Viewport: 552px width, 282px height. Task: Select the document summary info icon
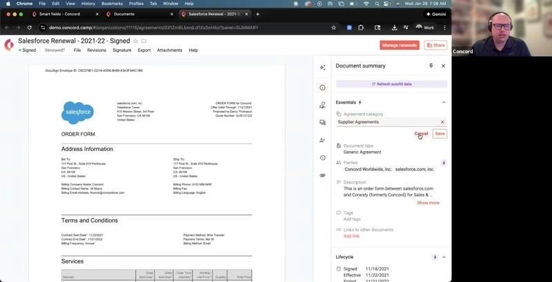coord(322,88)
